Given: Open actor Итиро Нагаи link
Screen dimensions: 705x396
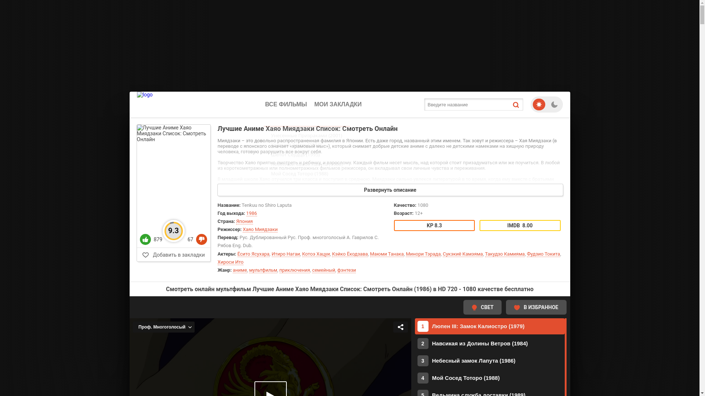Looking at the screenshot, I should 286,254.
